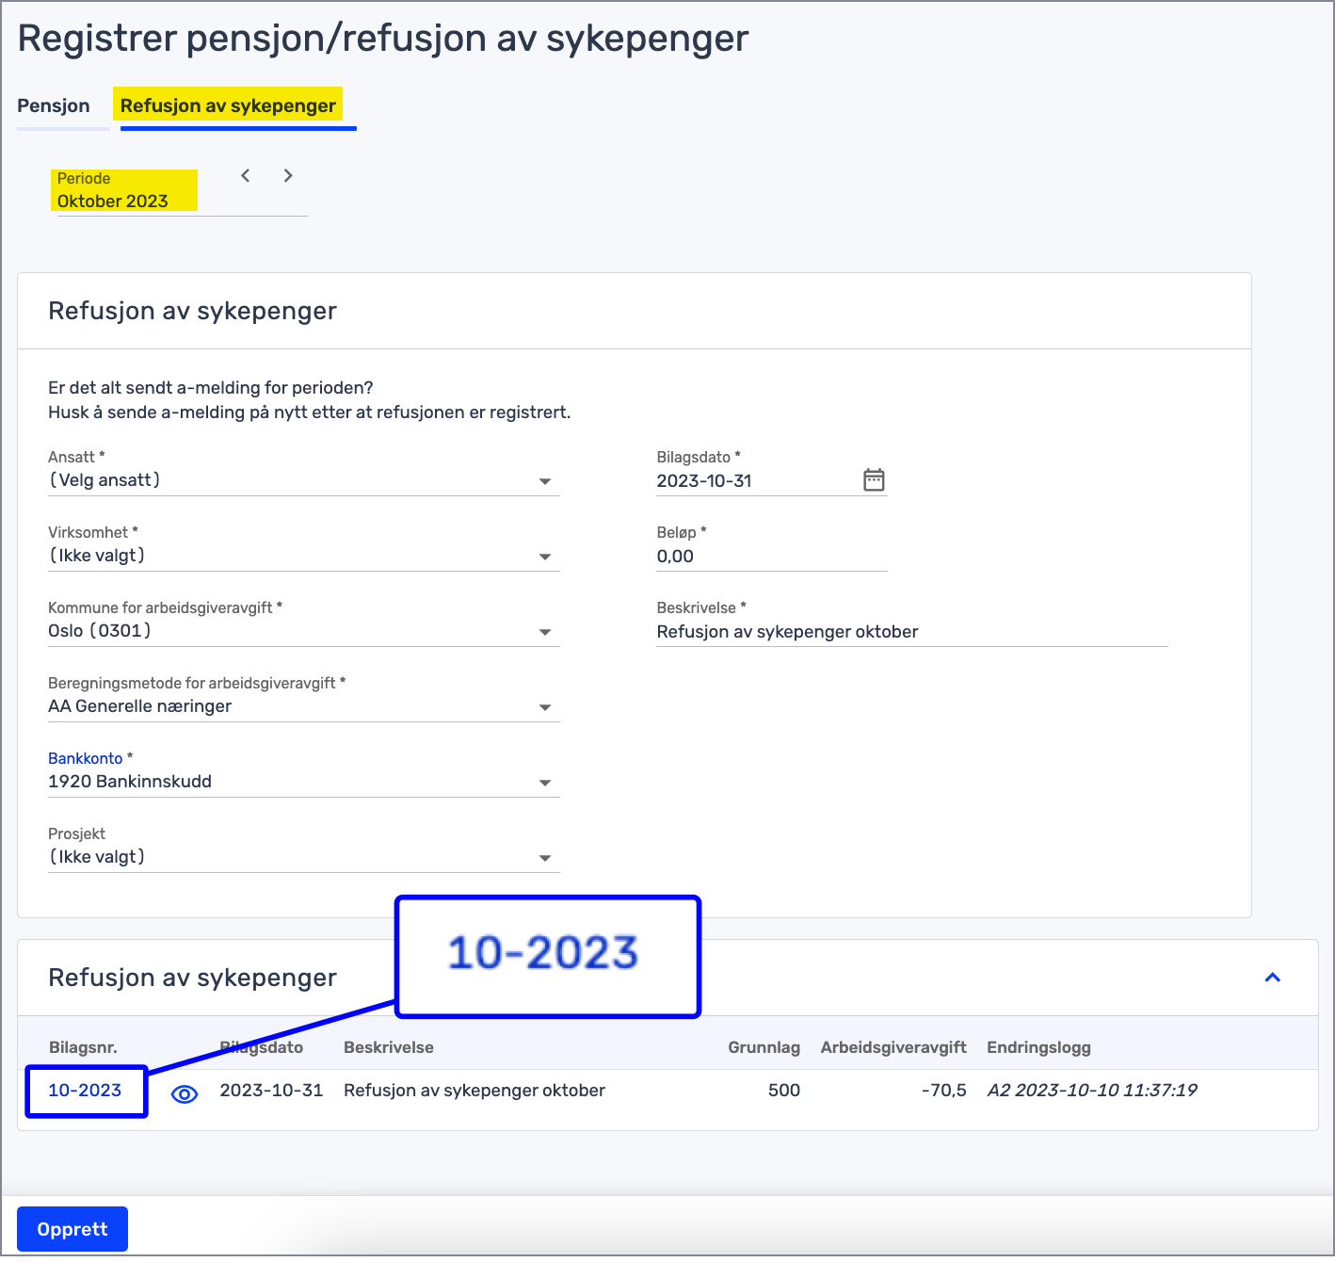The height and width of the screenshot is (1262, 1335).
Task: Preview the 10-2023 voucher with the eye icon
Action: (185, 1092)
